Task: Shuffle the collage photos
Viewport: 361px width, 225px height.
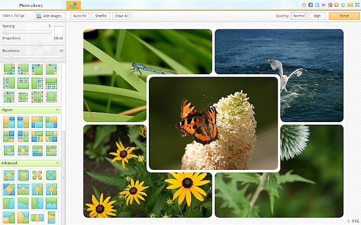Action: tap(101, 16)
